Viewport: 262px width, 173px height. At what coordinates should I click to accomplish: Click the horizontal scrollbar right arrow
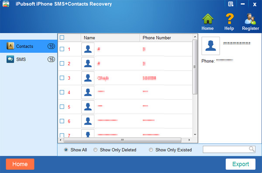[189, 140]
